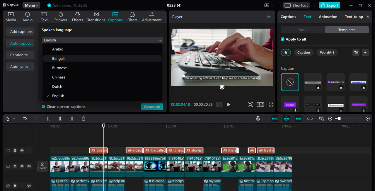Click the preview axis split icon
Viewport: 375px width, 191px height.
(310, 119)
